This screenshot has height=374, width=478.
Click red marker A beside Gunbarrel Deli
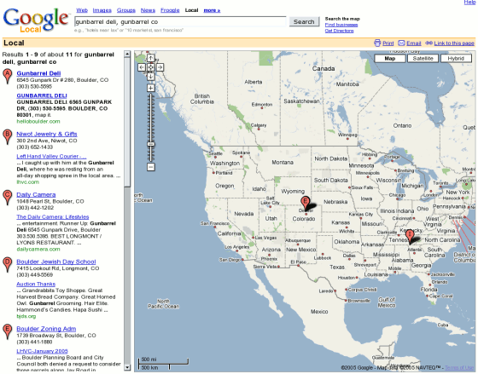click(8, 76)
